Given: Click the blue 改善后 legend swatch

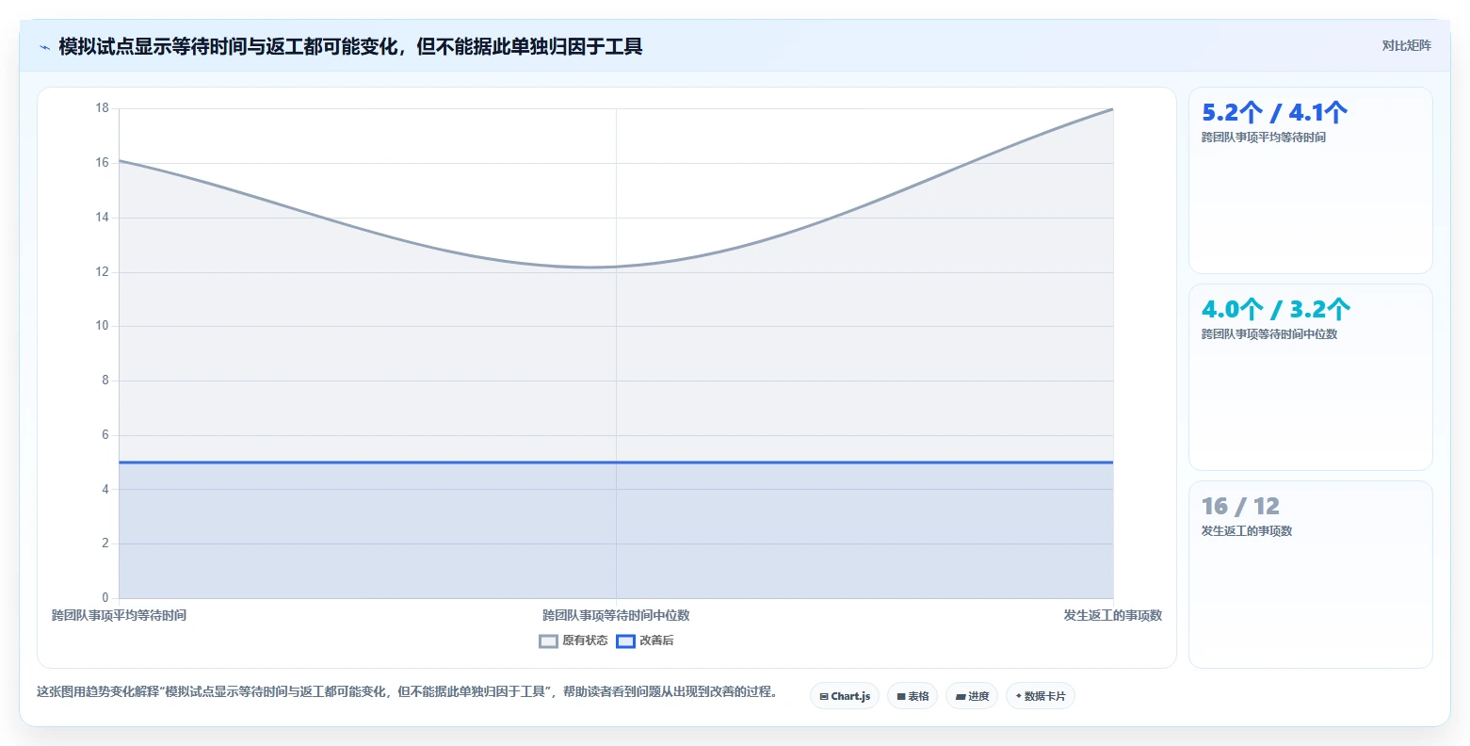Looking at the screenshot, I should (x=625, y=641).
